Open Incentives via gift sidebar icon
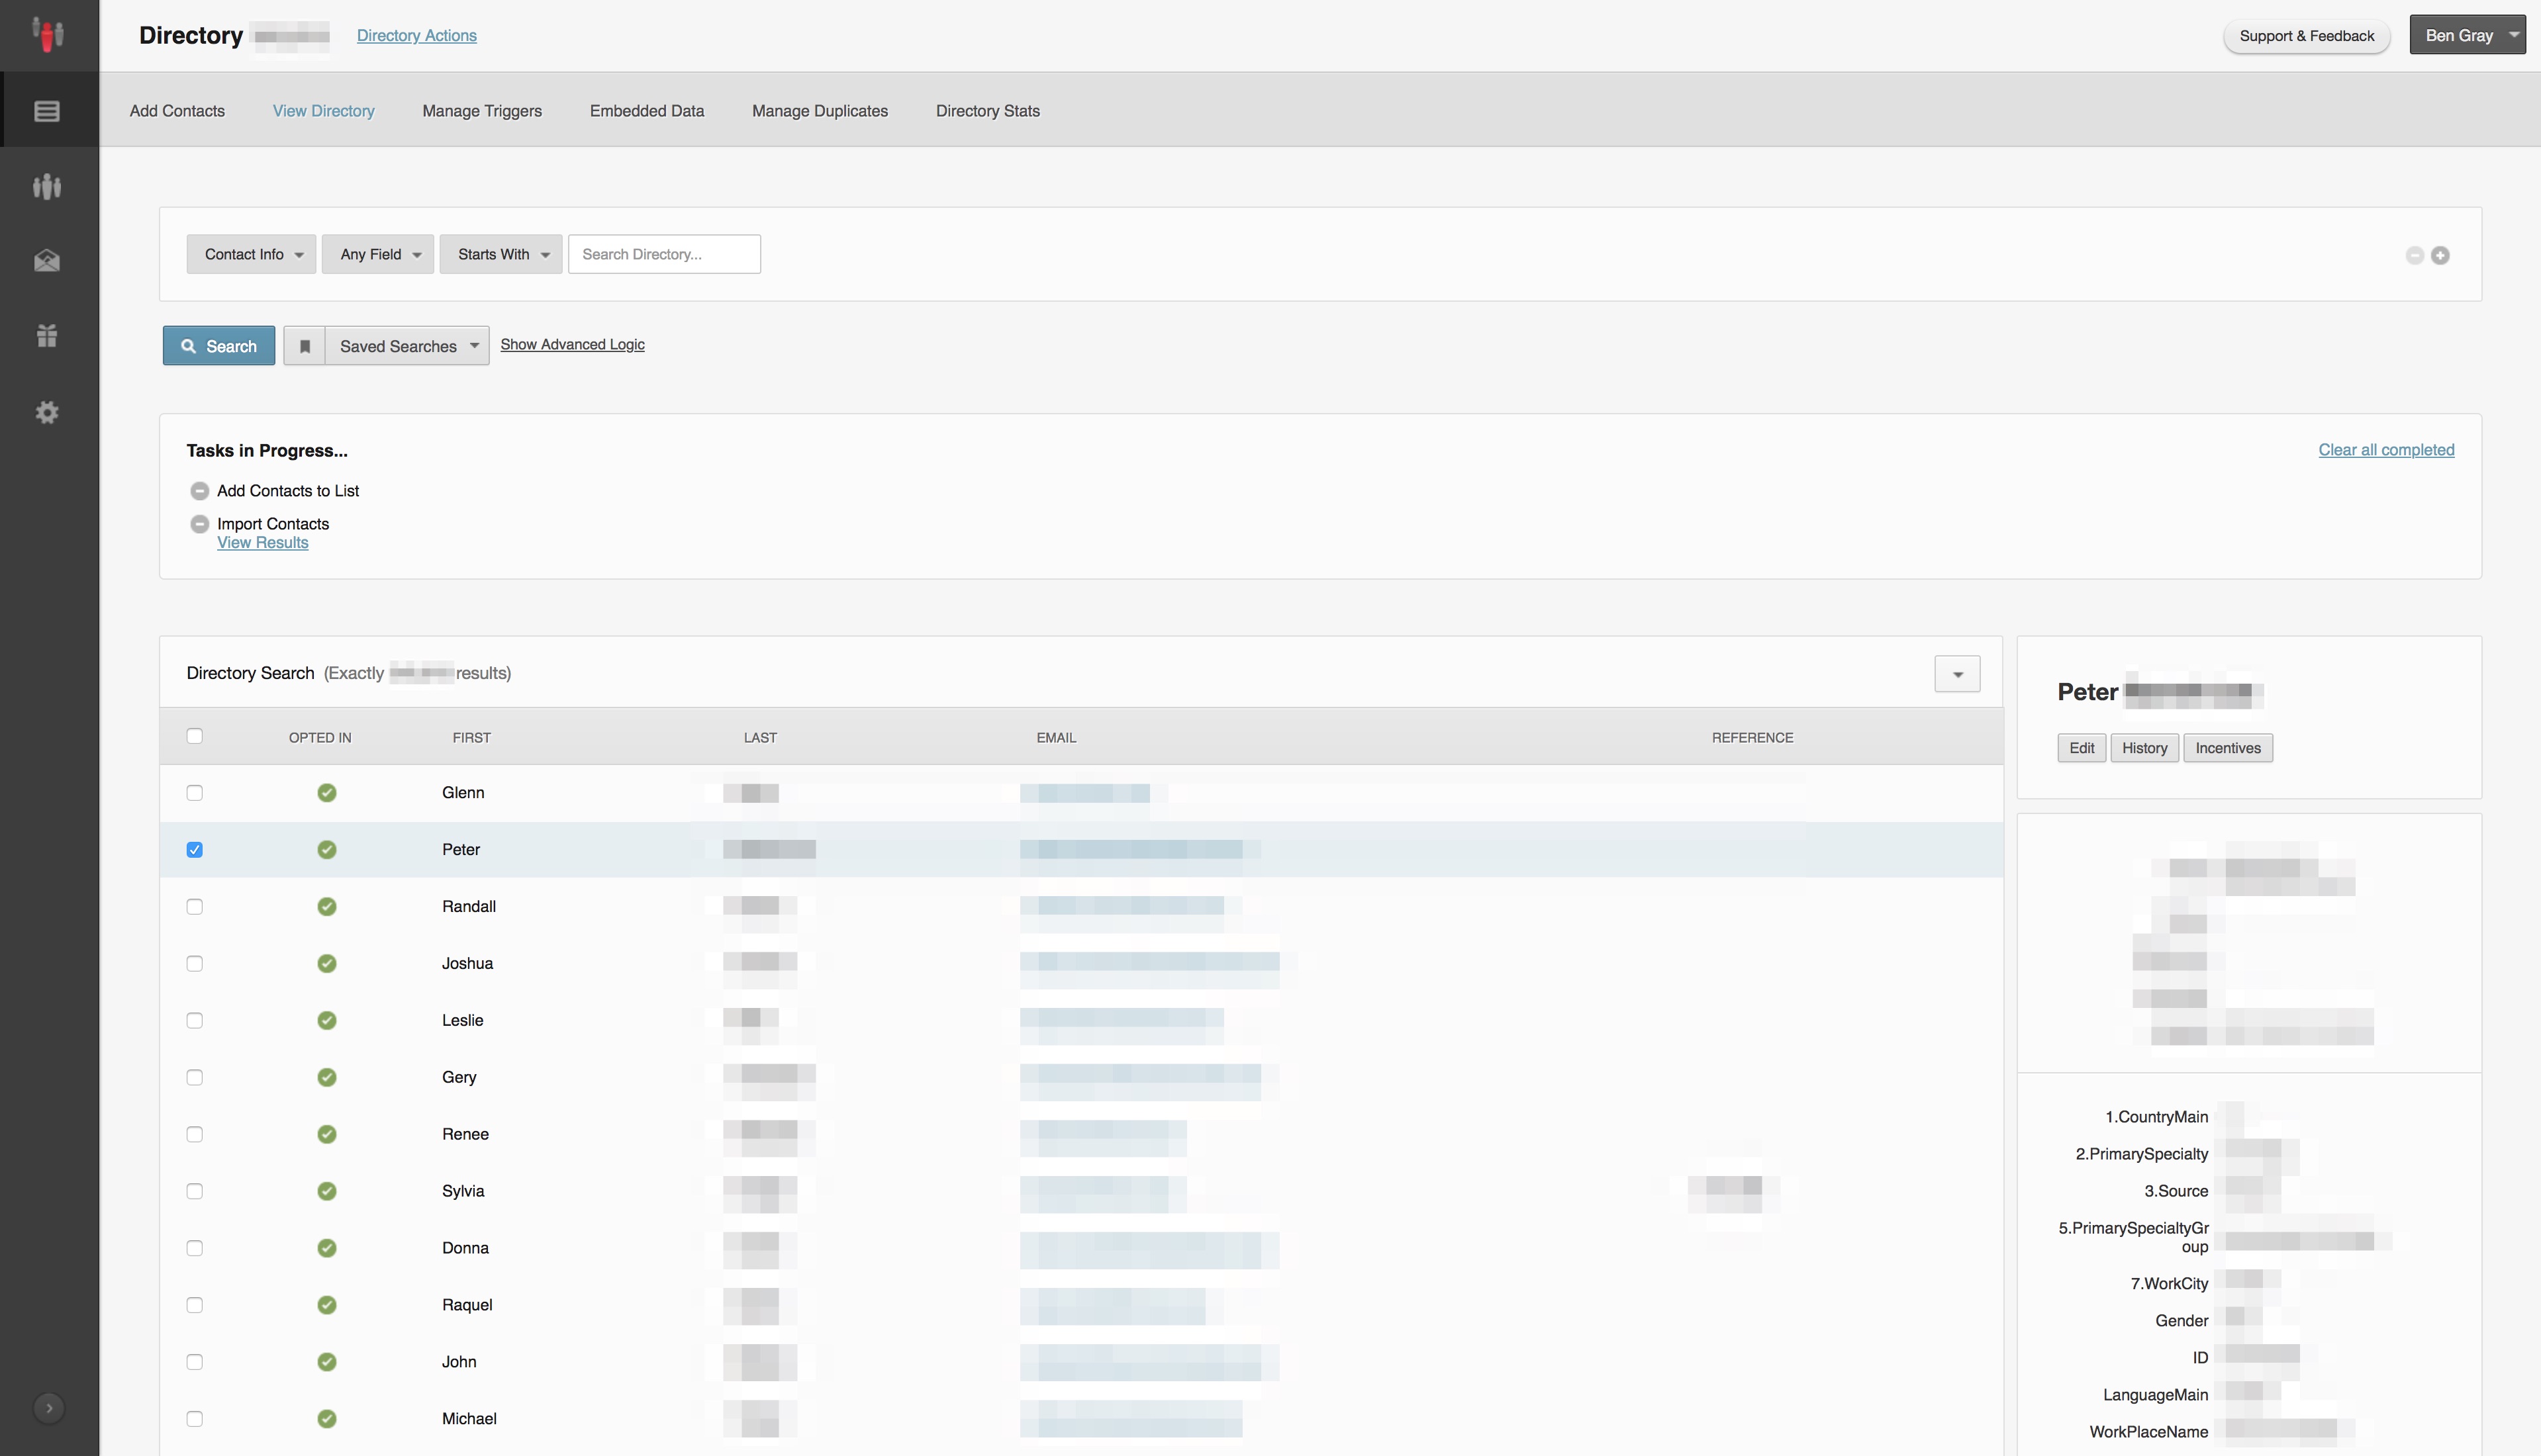Viewport: 2541px width, 1456px height. pyautogui.click(x=47, y=336)
